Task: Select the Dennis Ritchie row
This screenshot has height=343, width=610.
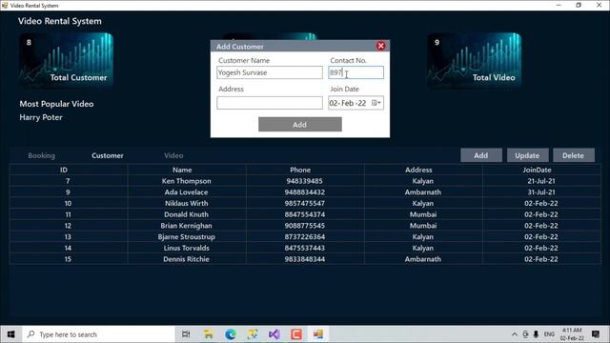Action: pos(305,259)
